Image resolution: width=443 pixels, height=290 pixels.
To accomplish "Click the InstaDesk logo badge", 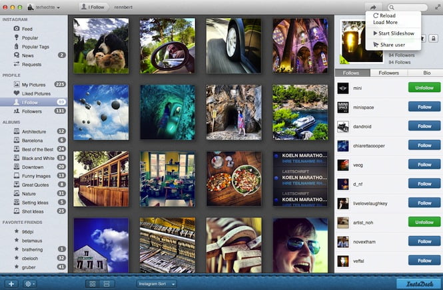I will point(420,283).
